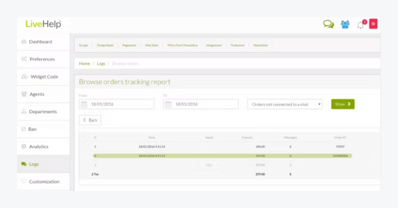
Task: Open the notifications bell icon
Action: pyautogui.click(x=360, y=25)
